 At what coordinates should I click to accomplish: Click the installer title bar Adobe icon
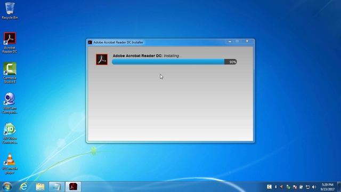tap(90, 42)
